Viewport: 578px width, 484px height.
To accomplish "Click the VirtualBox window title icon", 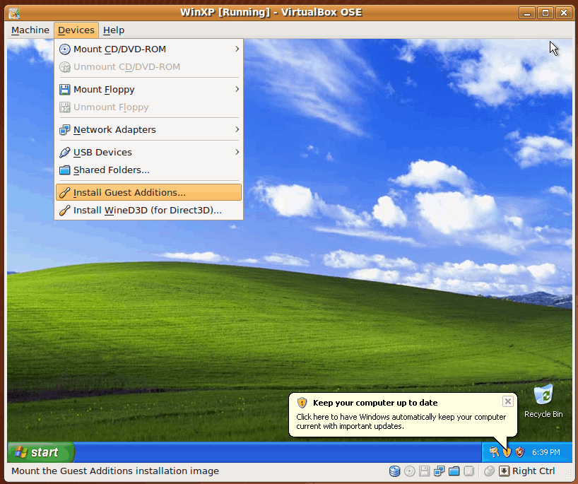I will point(14,13).
